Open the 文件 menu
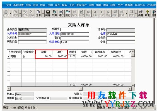Viewport: 157px width, 111px height. pyautogui.click(x=9, y=5)
